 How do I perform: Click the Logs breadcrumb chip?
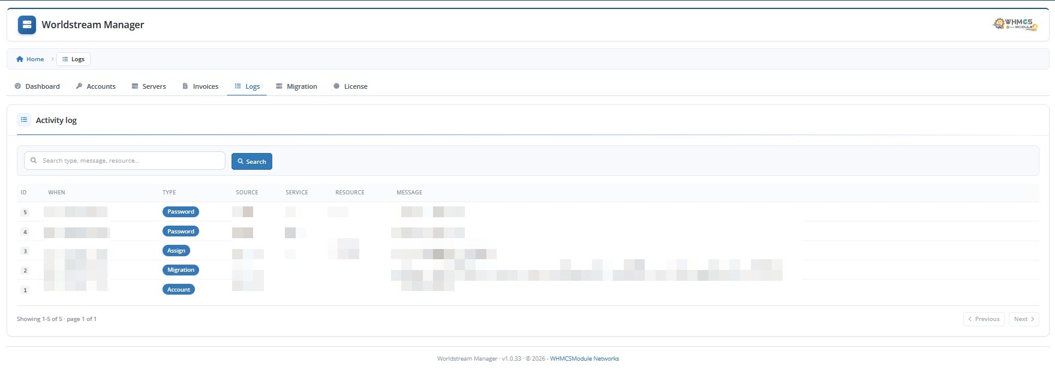click(x=73, y=59)
